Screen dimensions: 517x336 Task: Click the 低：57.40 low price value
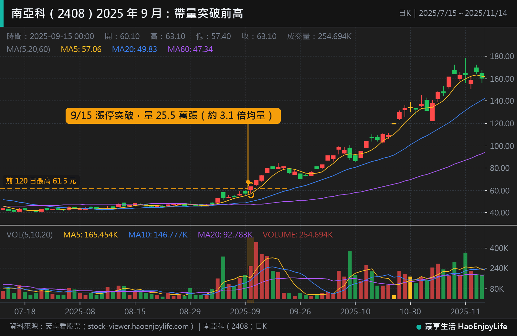[x=213, y=36]
